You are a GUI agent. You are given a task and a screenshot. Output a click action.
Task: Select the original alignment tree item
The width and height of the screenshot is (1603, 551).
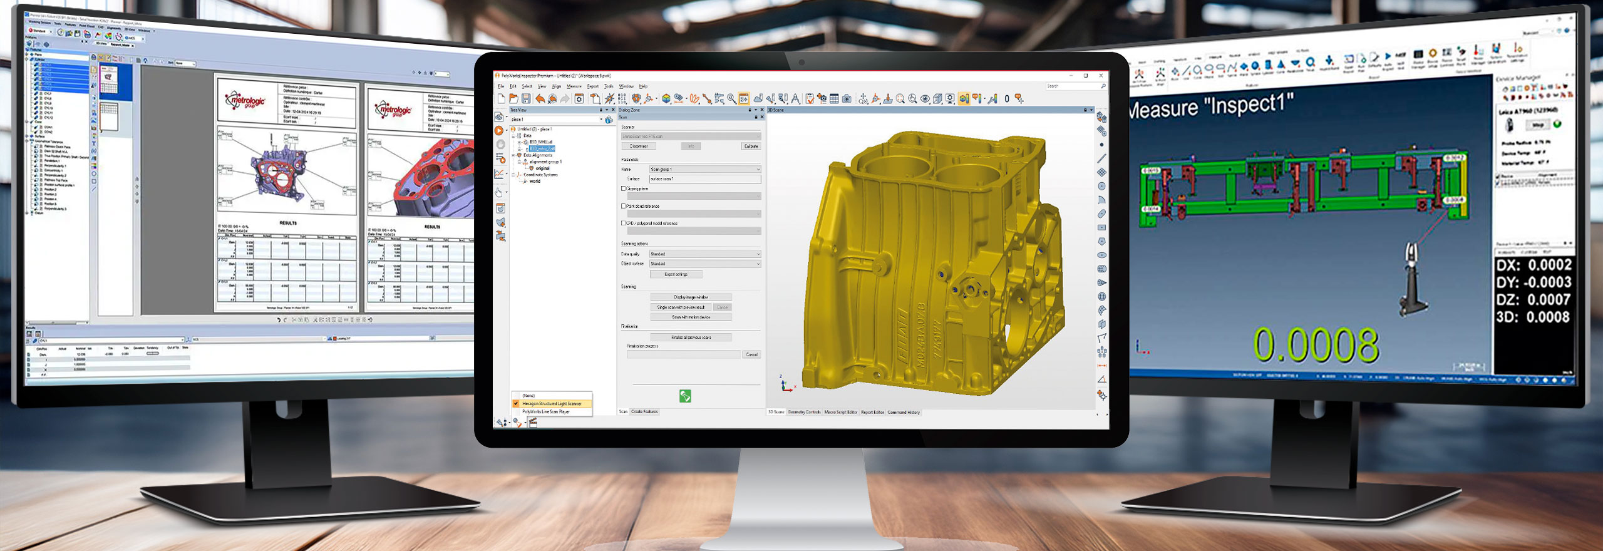point(543,168)
